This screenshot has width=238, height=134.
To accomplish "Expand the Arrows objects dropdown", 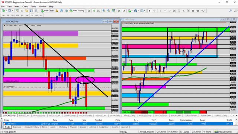I will click(x=205, y=11).
